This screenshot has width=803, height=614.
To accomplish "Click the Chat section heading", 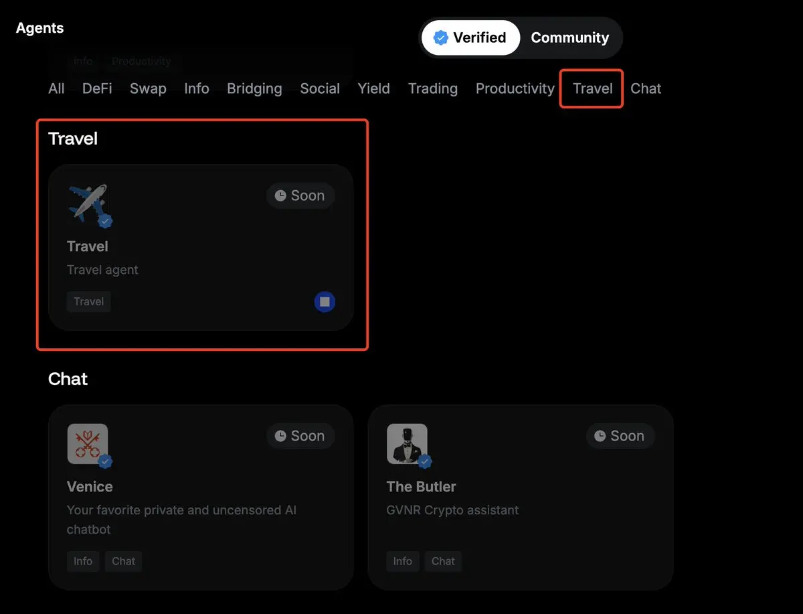I will pyautogui.click(x=68, y=379).
